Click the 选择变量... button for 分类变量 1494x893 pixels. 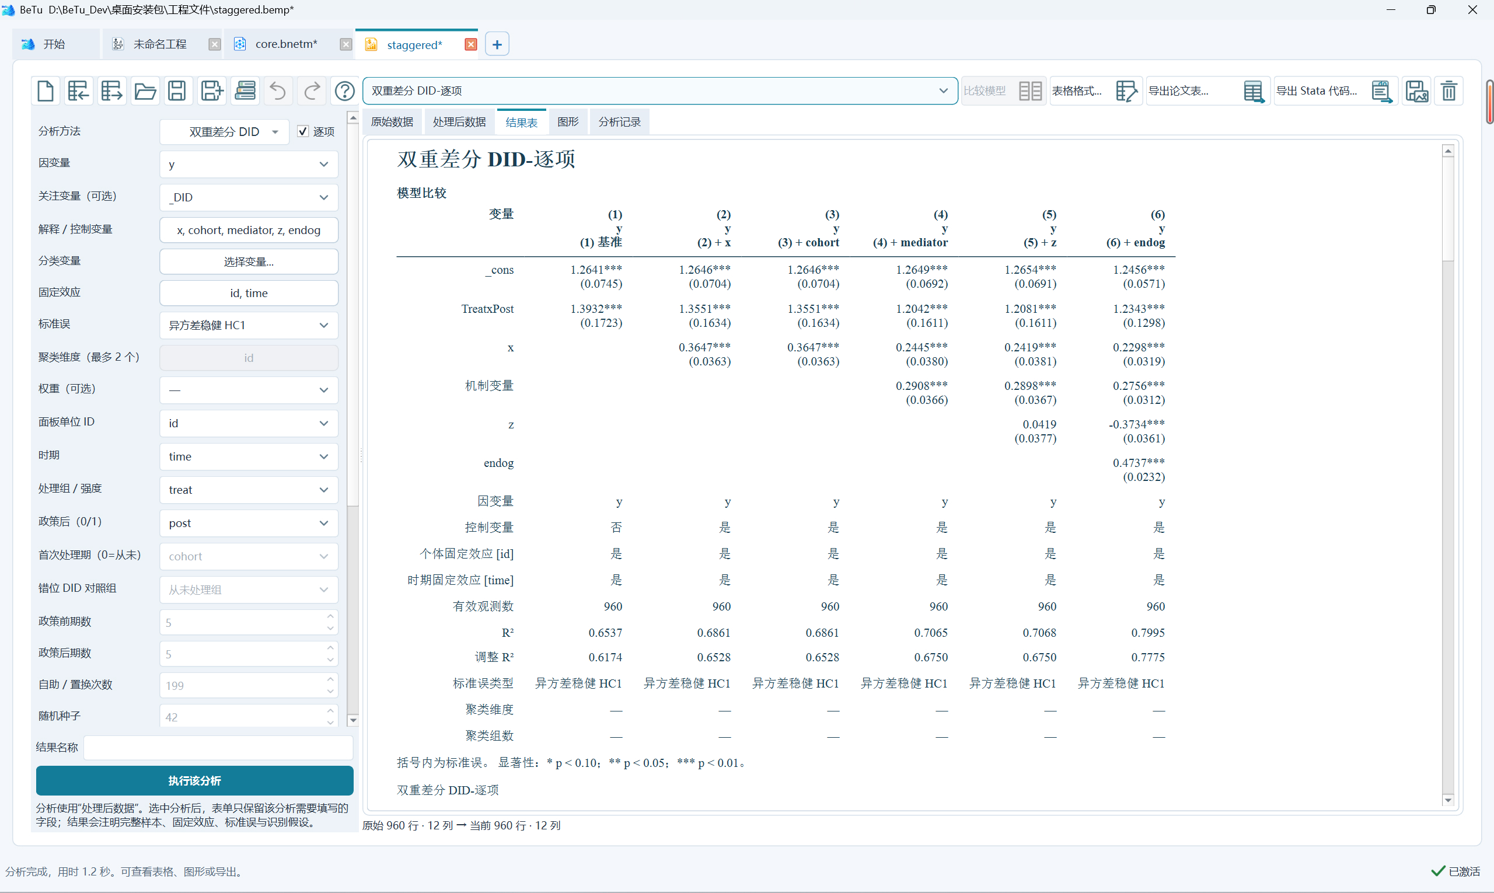click(x=249, y=261)
